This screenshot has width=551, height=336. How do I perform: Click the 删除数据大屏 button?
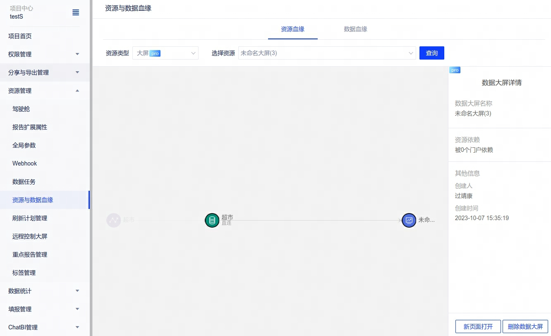tap(525, 326)
